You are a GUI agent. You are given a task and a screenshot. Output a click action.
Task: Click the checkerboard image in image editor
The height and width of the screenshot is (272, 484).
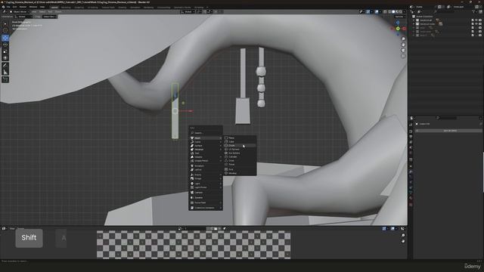194,245
